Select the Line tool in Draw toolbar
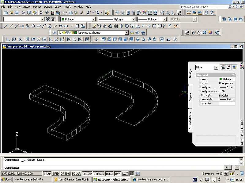 [x=6, y=26]
